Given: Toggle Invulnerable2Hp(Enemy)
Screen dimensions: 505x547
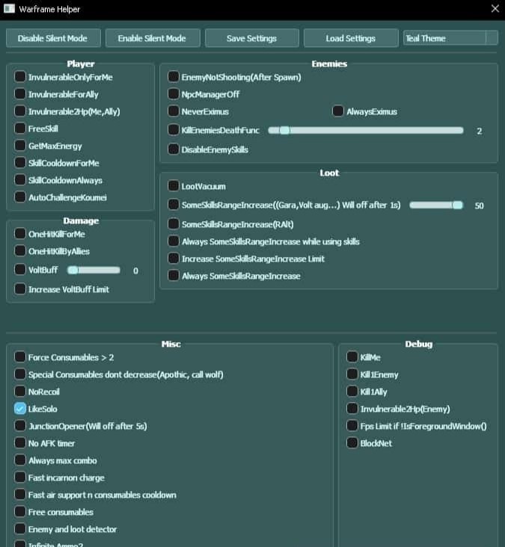Looking at the screenshot, I should click(x=352, y=409).
